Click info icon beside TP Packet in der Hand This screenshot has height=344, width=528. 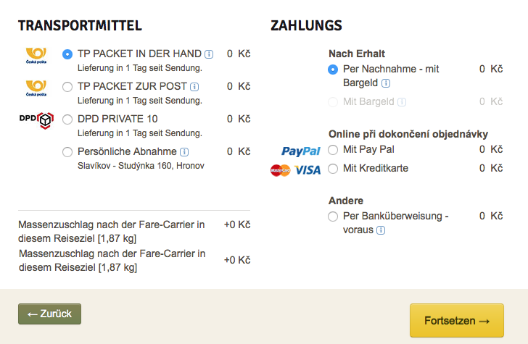209,54
